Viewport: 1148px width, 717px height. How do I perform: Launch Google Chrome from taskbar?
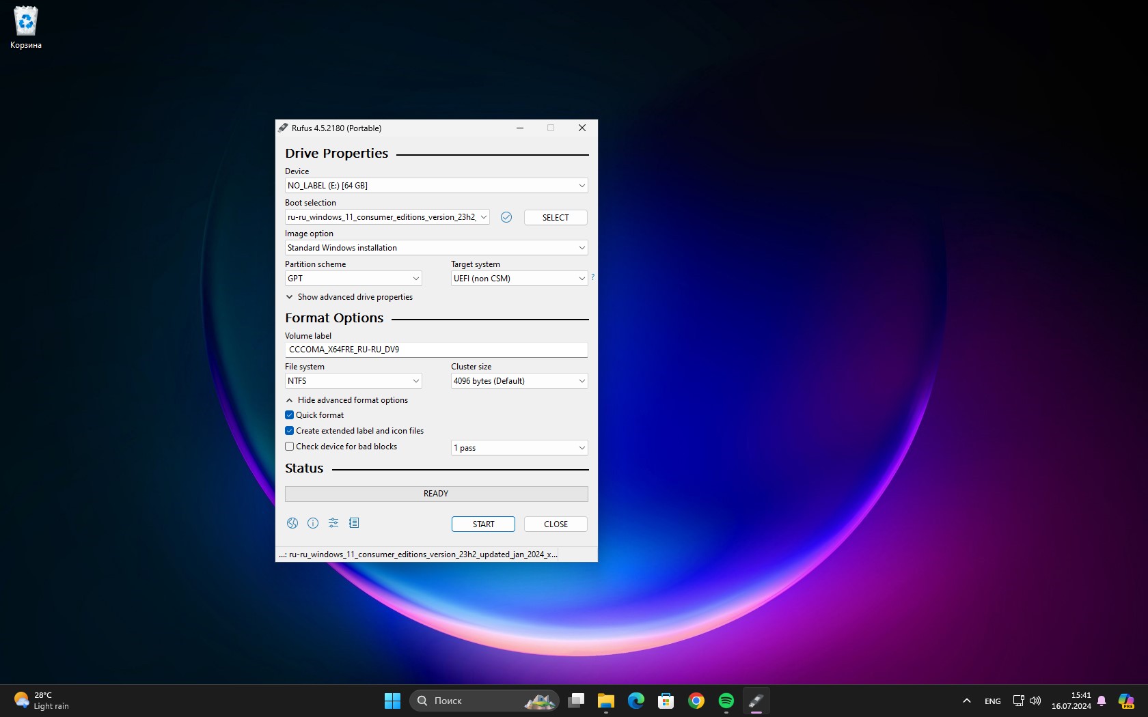pos(696,701)
